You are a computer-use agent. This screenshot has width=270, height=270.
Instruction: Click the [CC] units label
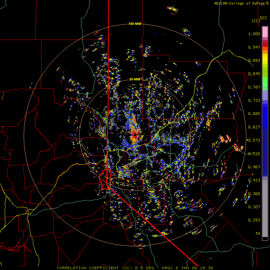point(256,21)
